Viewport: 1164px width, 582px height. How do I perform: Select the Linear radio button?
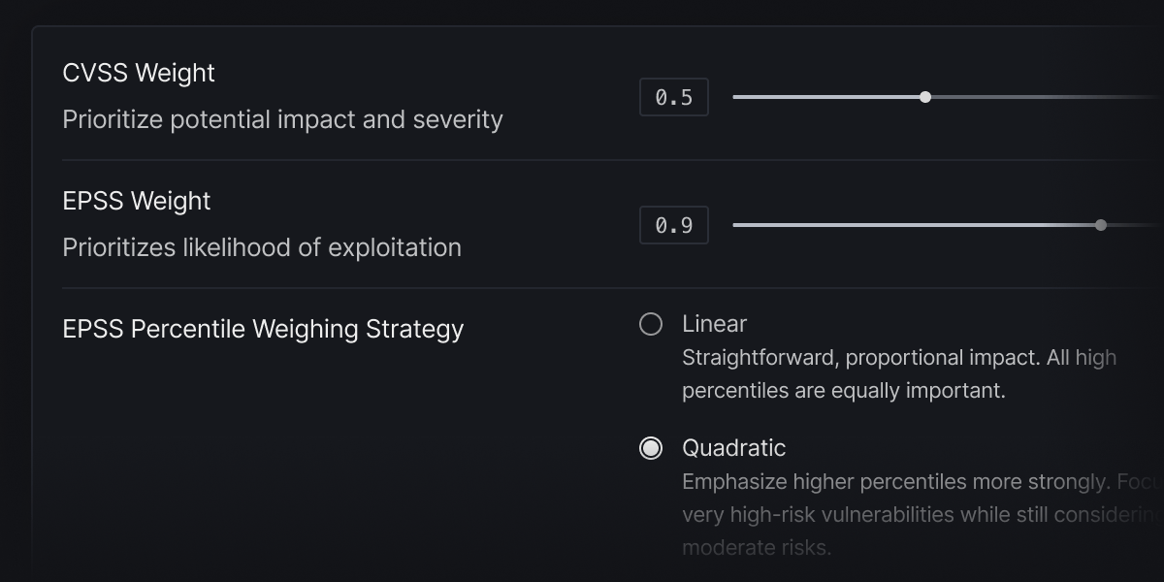[651, 324]
